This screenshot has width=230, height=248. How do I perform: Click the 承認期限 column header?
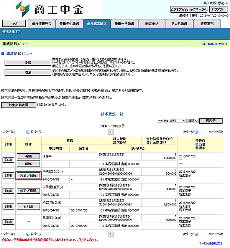(56, 148)
